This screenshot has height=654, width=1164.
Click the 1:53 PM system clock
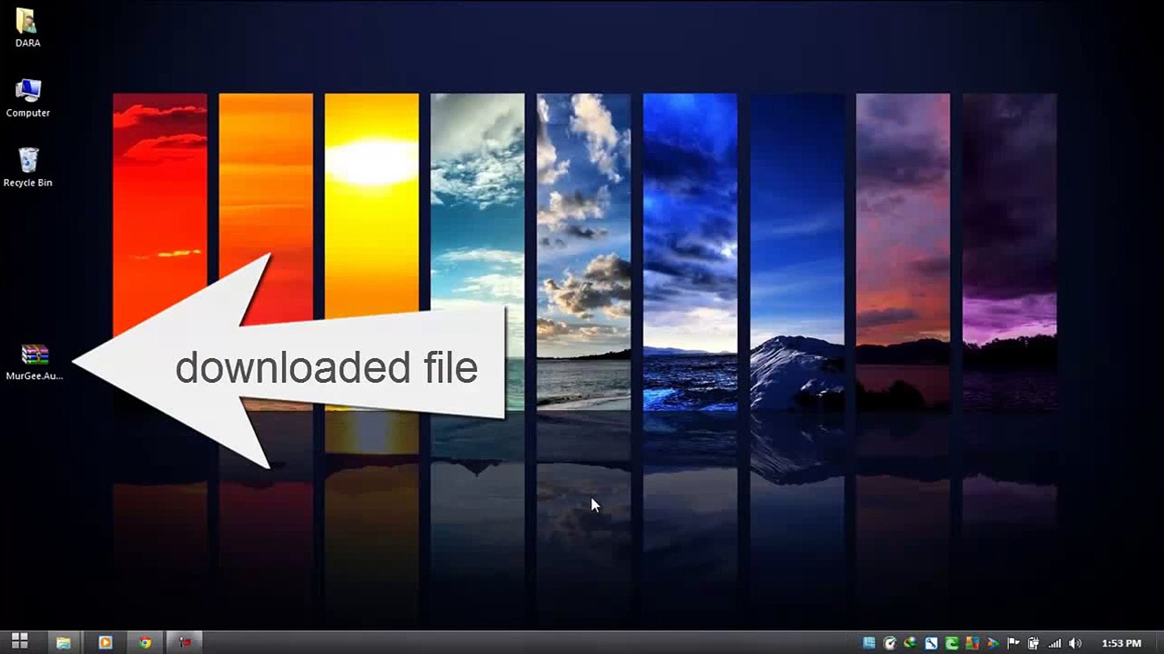point(1121,643)
